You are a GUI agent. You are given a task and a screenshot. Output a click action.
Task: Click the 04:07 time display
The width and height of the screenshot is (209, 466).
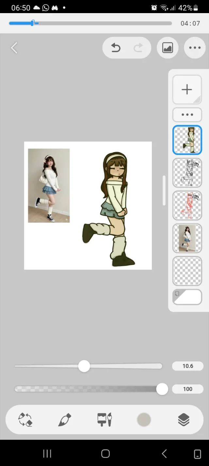coord(190,24)
